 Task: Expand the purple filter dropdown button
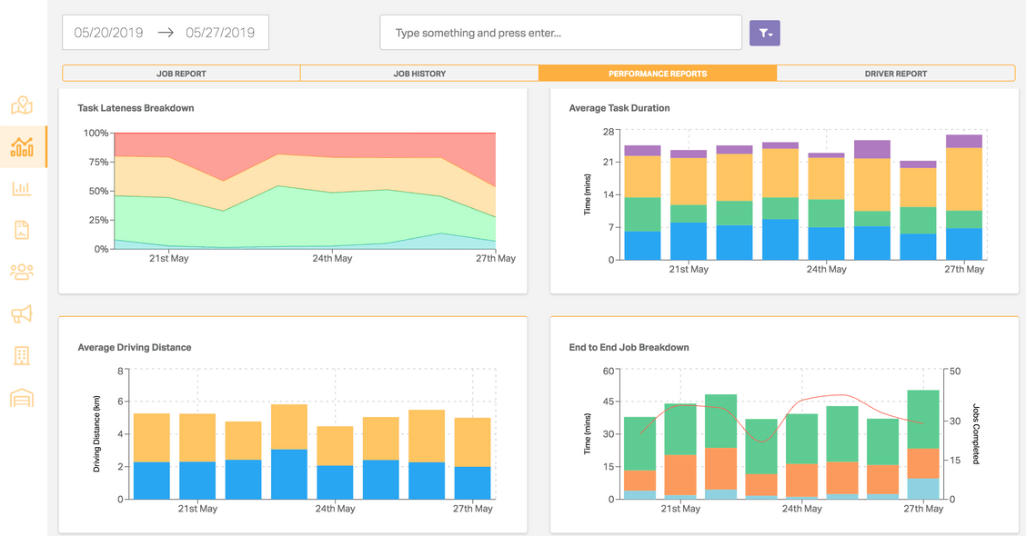coord(764,33)
